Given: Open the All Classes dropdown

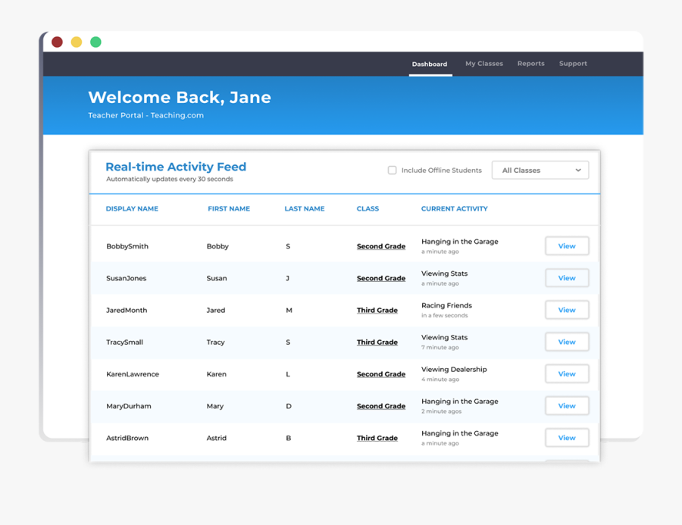Looking at the screenshot, I should [x=540, y=170].
